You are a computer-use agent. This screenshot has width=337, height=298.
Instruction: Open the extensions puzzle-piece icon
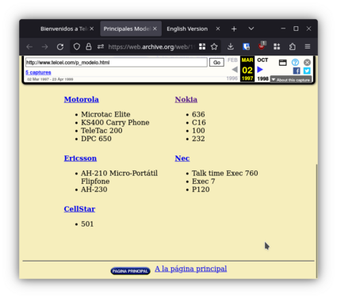pyautogui.click(x=292, y=47)
